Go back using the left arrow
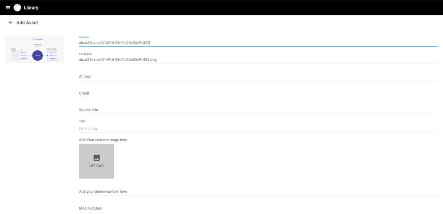Screen dimensions: 443x214 pos(11,23)
